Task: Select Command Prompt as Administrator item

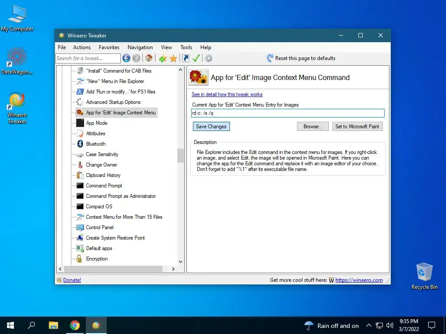Action: [121, 196]
